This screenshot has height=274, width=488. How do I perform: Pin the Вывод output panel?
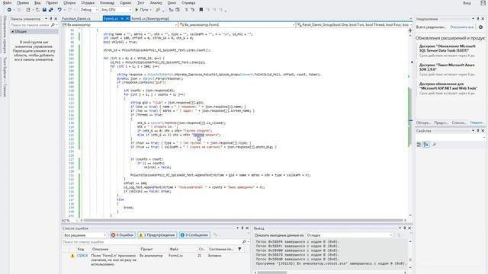pos(405,228)
